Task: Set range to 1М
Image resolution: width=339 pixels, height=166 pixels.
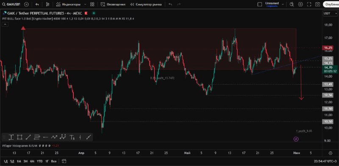Action: 19,161
